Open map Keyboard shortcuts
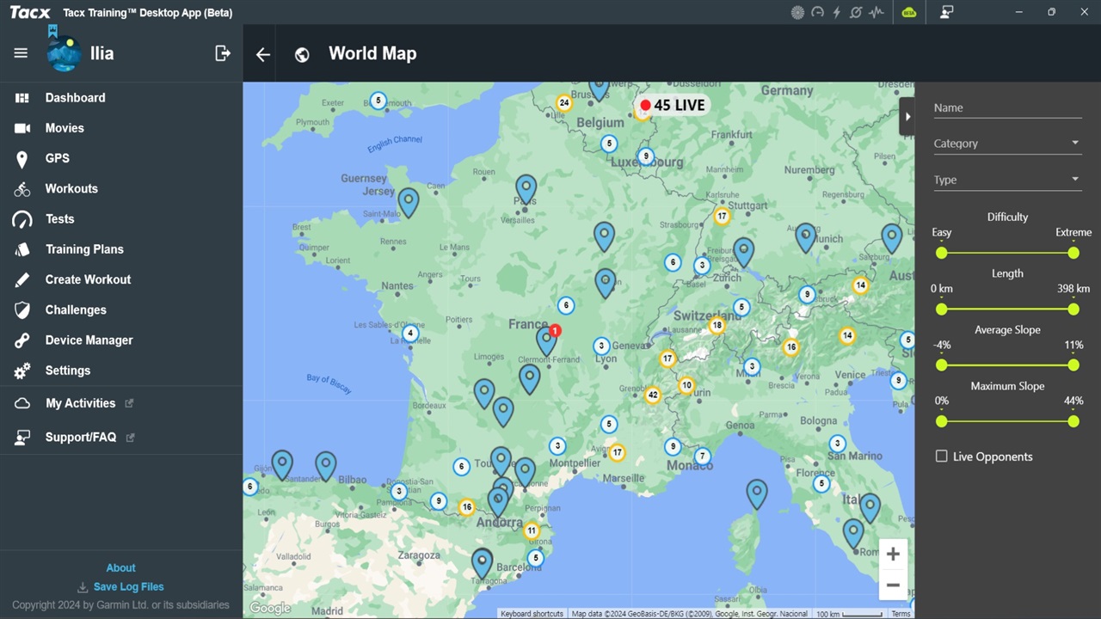 click(532, 614)
